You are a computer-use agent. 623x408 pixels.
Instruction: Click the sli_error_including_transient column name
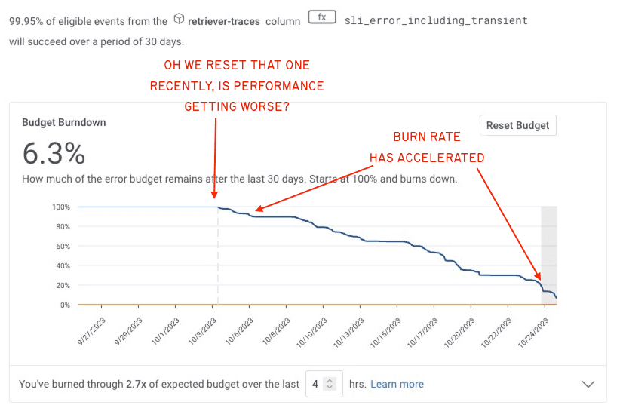436,22
